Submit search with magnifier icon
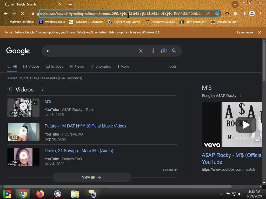This screenshot has width=266, height=199. [174, 51]
